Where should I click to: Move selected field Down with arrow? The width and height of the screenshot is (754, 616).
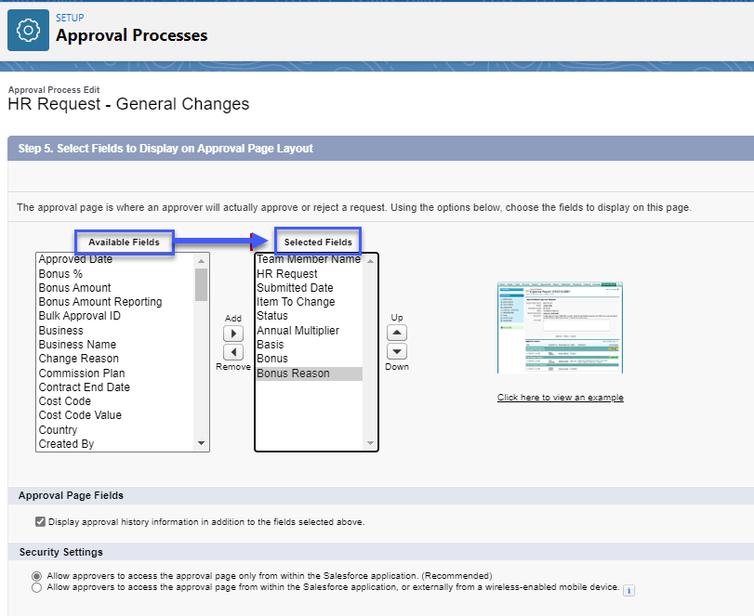click(396, 351)
